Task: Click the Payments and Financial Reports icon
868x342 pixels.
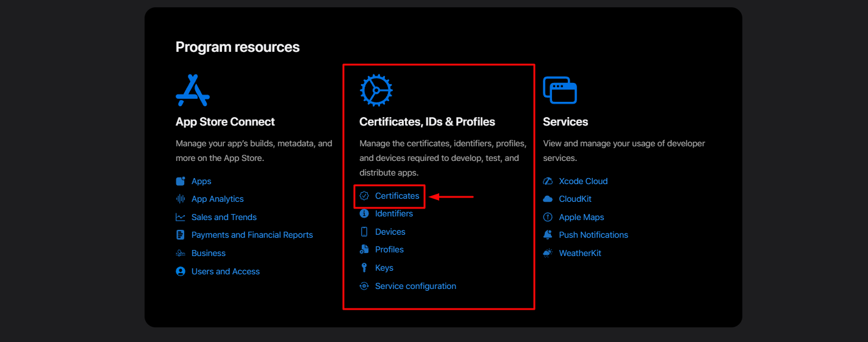Action: pos(181,235)
